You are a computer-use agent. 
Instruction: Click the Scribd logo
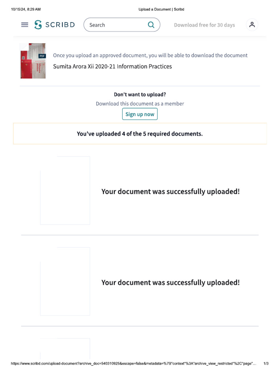coord(54,25)
